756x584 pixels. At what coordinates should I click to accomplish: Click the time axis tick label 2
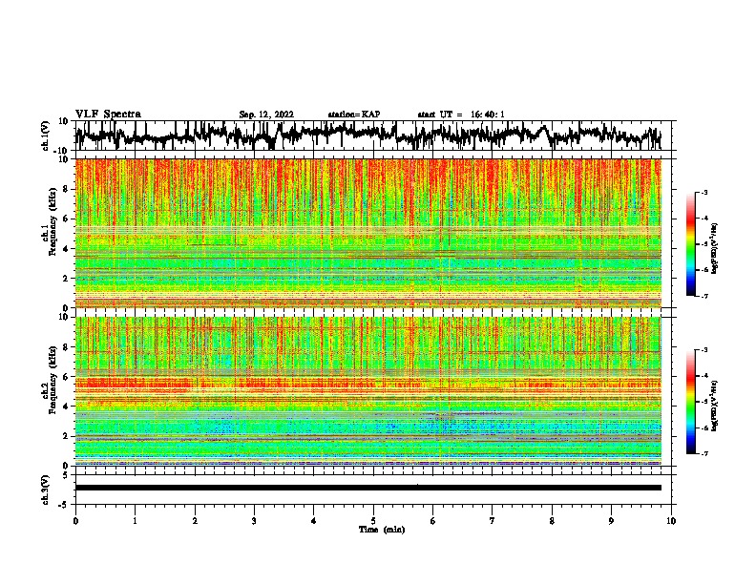[x=195, y=521]
